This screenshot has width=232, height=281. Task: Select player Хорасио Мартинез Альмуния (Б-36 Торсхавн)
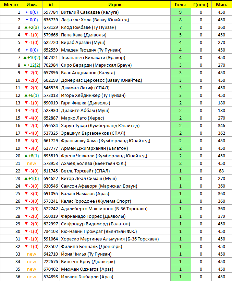coord(110,239)
